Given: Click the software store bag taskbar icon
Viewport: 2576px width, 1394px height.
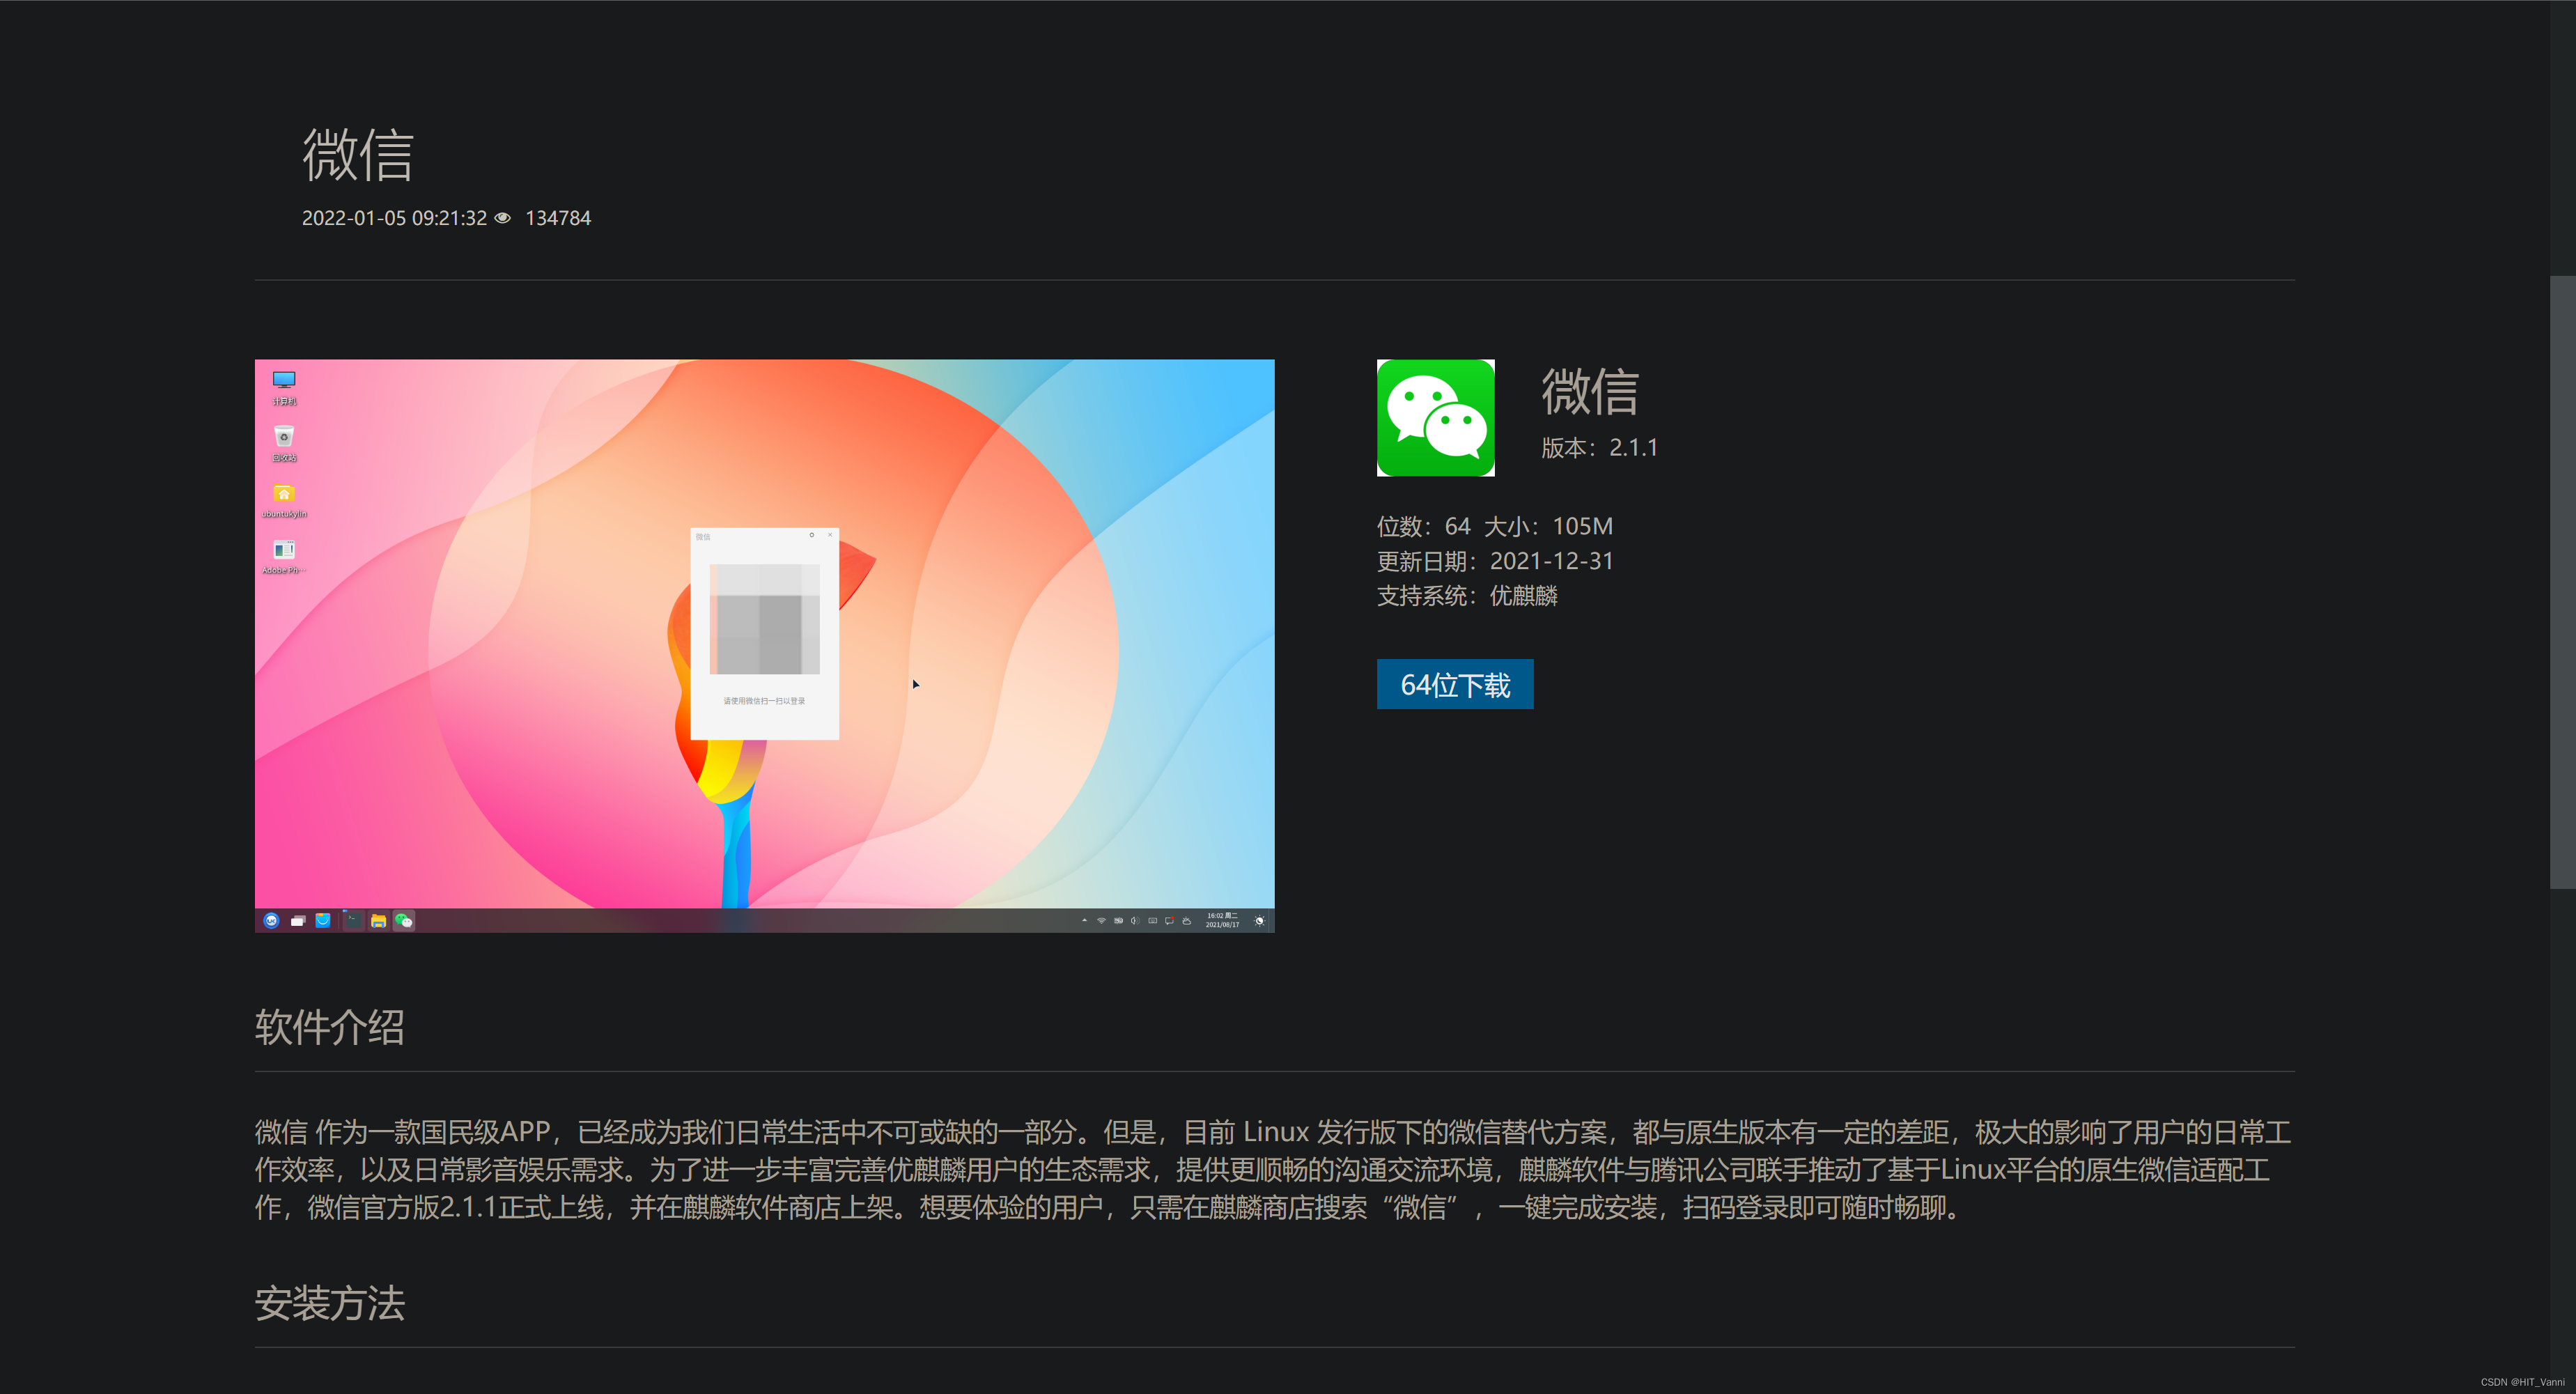Looking at the screenshot, I should [x=323, y=921].
